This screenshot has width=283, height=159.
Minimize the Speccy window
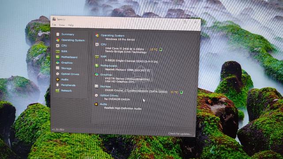coord(175,22)
